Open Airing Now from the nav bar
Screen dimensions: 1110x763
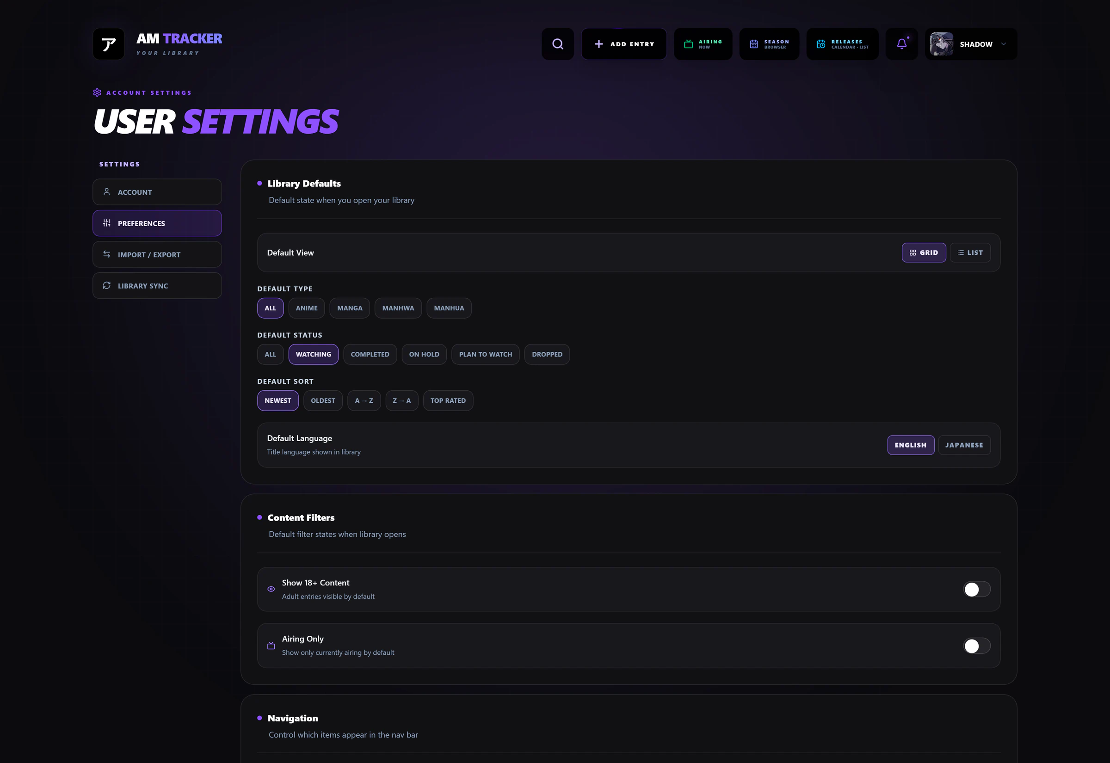tap(703, 44)
